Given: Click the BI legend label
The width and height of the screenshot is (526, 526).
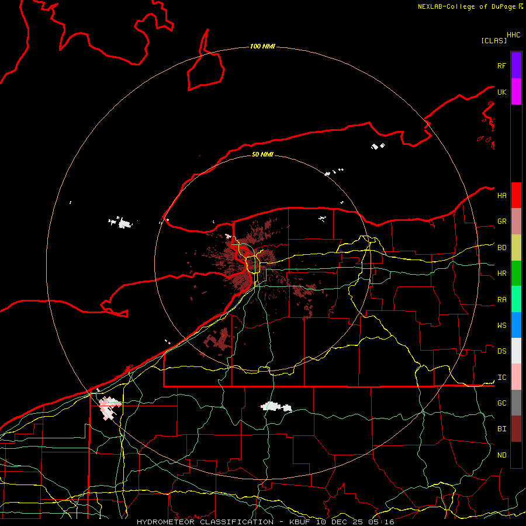Looking at the screenshot, I should [x=501, y=429].
